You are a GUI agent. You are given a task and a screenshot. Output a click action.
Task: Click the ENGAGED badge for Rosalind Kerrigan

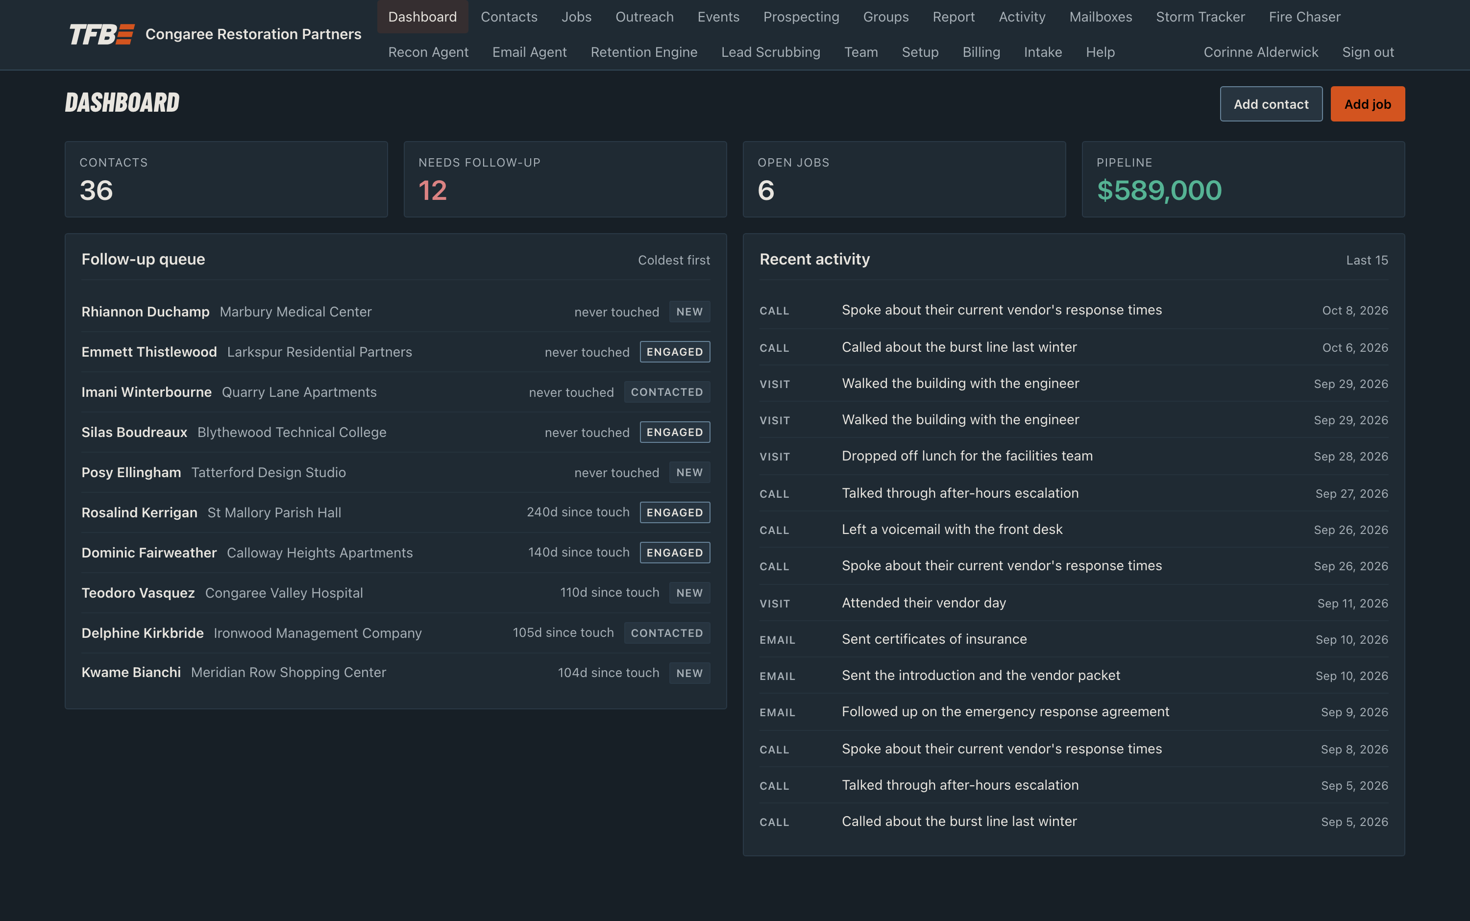(x=674, y=513)
